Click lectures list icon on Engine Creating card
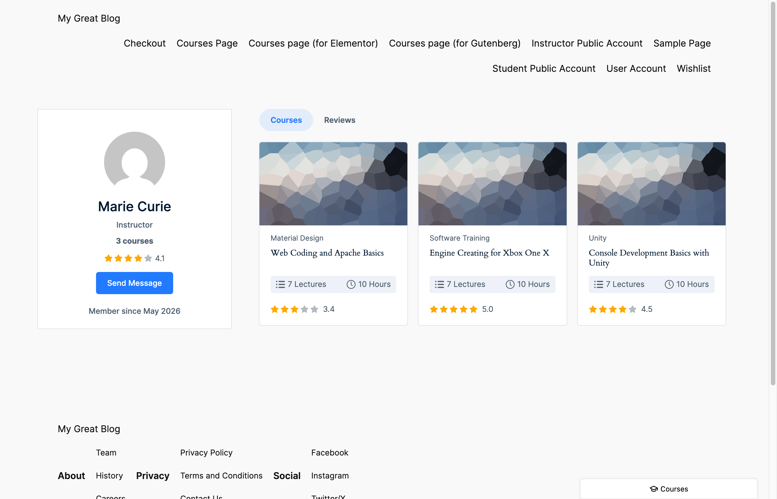Image resolution: width=777 pixels, height=499 pixels. pyautogui.click(x=439, y=284)
